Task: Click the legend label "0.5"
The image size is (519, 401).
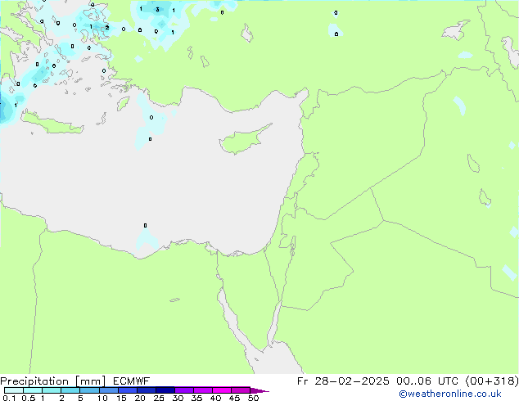Action: click(x=28, y=398)
